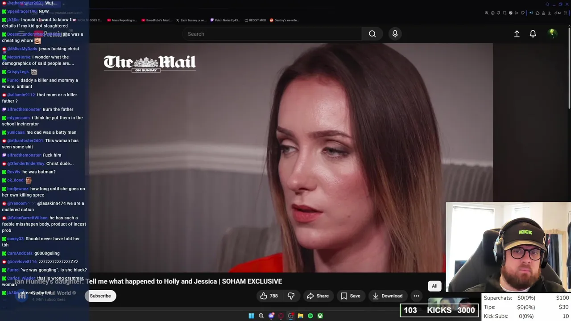Click chat username mtypossum
The image size is (571, 321).
pos(18,118)
